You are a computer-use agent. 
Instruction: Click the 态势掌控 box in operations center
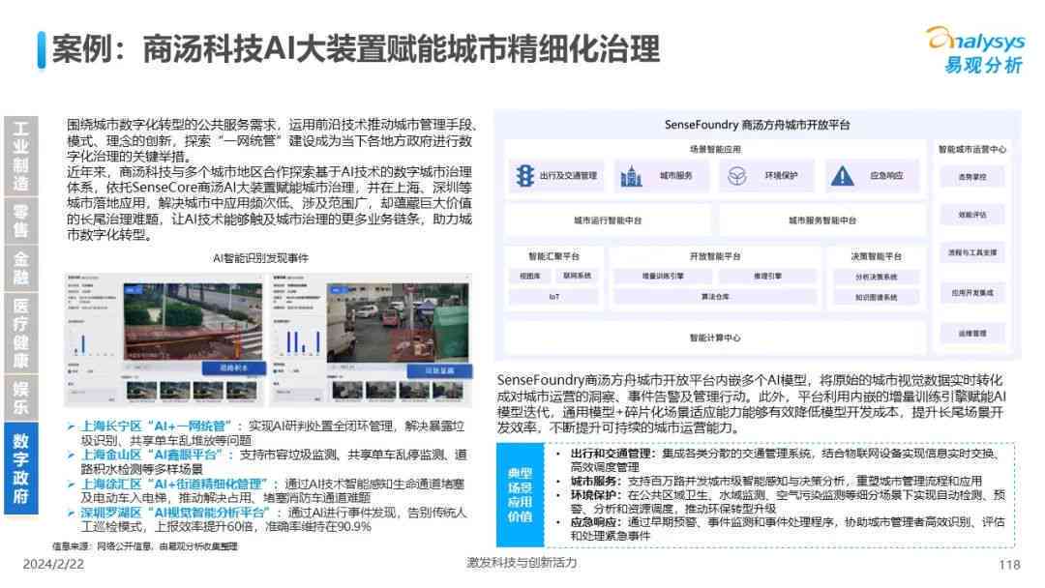[x=972, y=177]
